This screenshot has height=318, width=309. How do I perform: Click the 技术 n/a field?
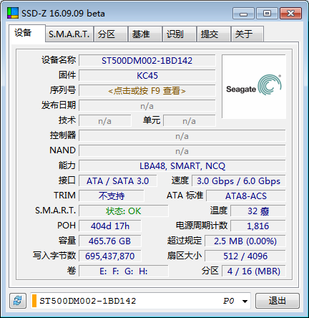pos(105,121)
